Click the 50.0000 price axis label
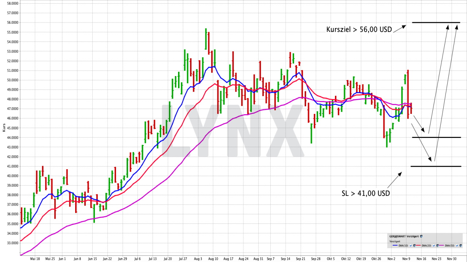Viewport: 467px width, 262px height. [x=13, y=80]
